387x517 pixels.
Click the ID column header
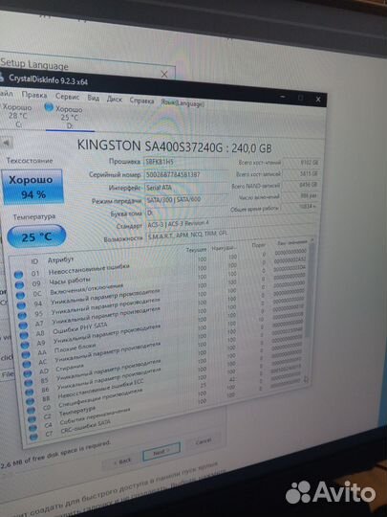pos(34,261)
